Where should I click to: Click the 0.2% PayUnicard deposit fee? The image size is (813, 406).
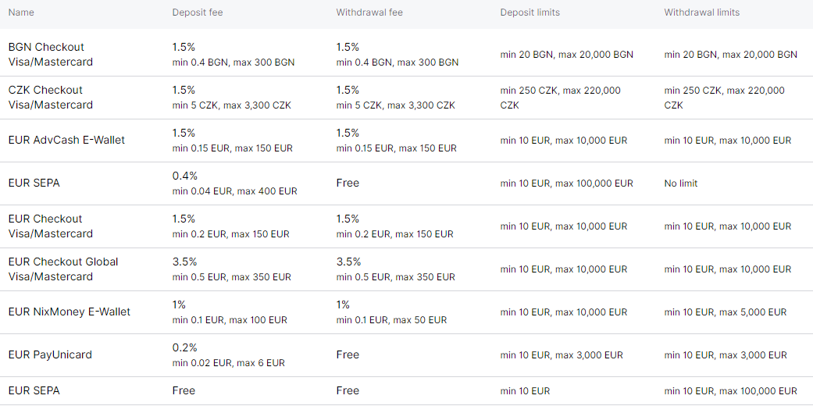(184, 347)
